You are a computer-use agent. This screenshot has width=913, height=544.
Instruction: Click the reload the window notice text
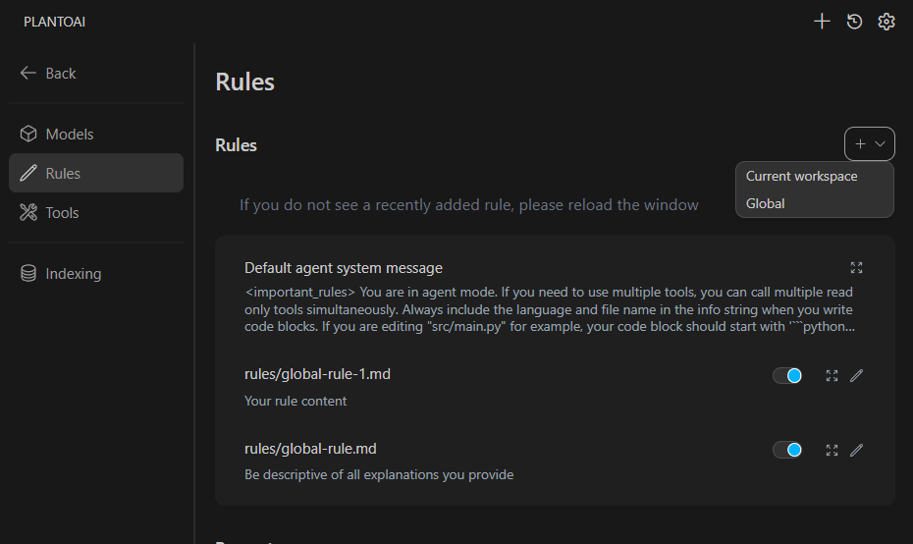pos(468,205)
